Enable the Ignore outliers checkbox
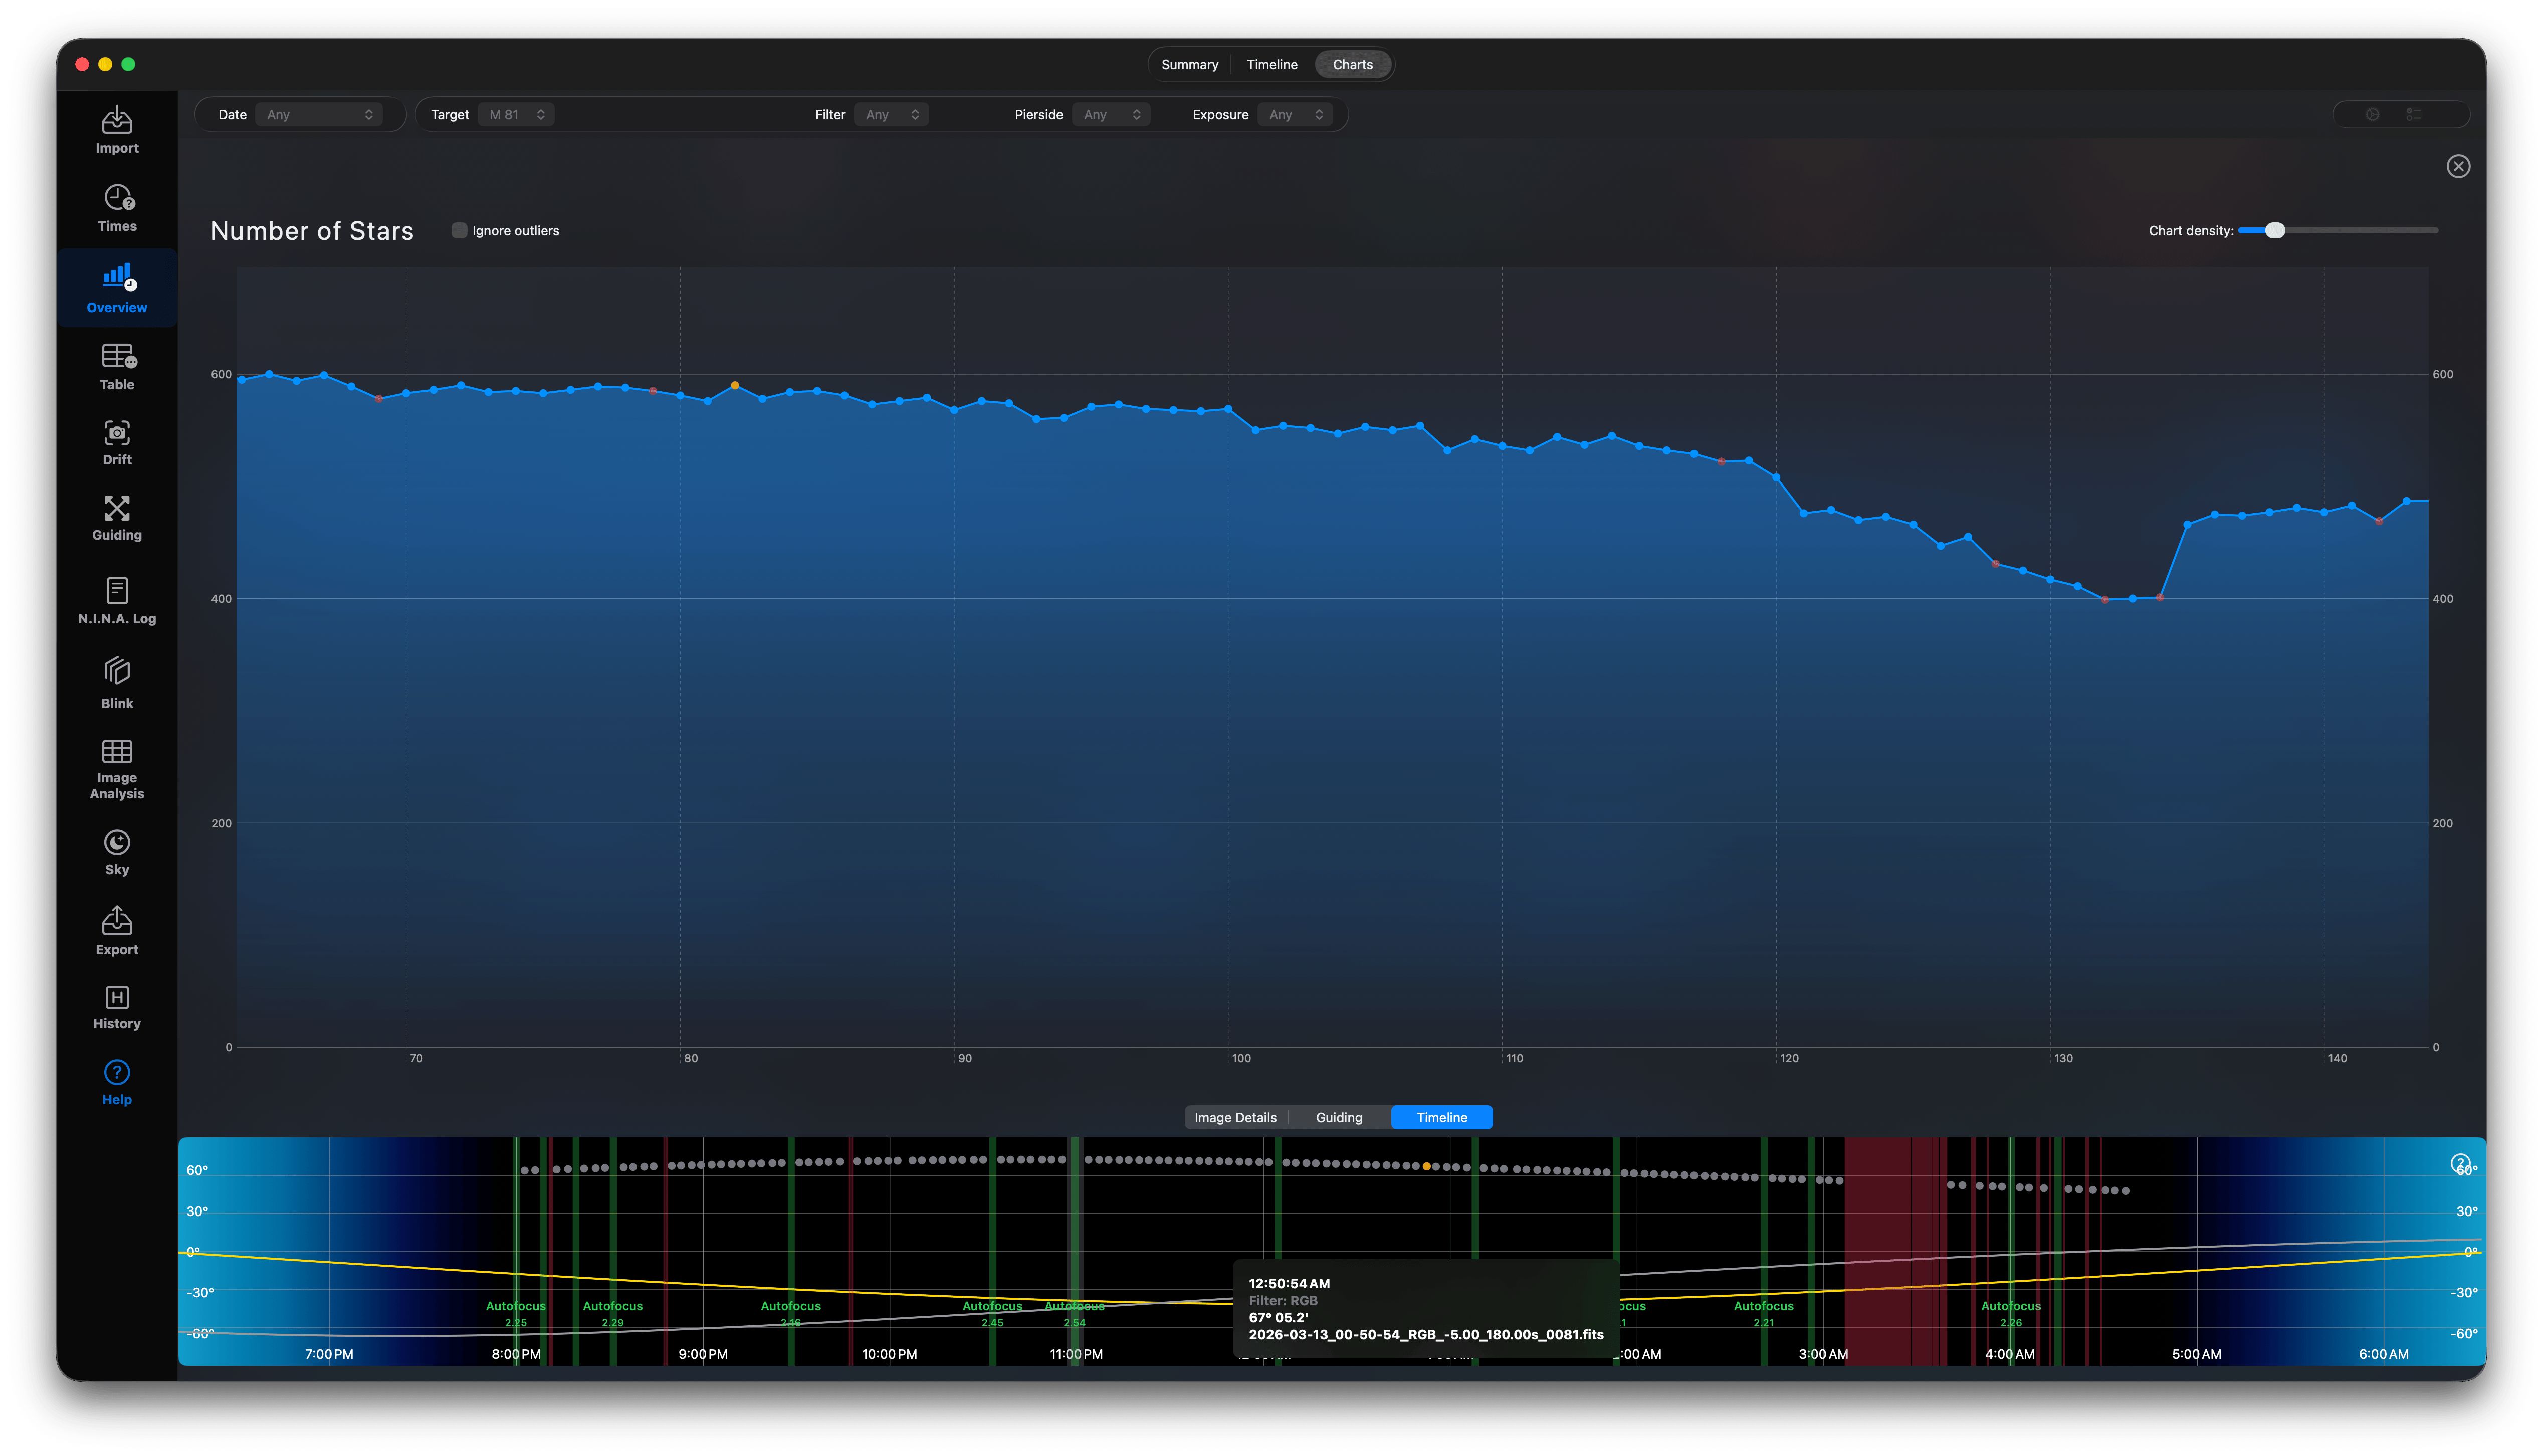Image resolution: width=2543 pixels, height=1456 pixels. point(459,231)
